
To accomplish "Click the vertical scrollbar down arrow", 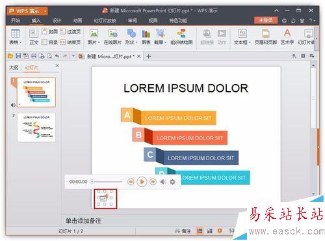I will click(x=313, y=193).
